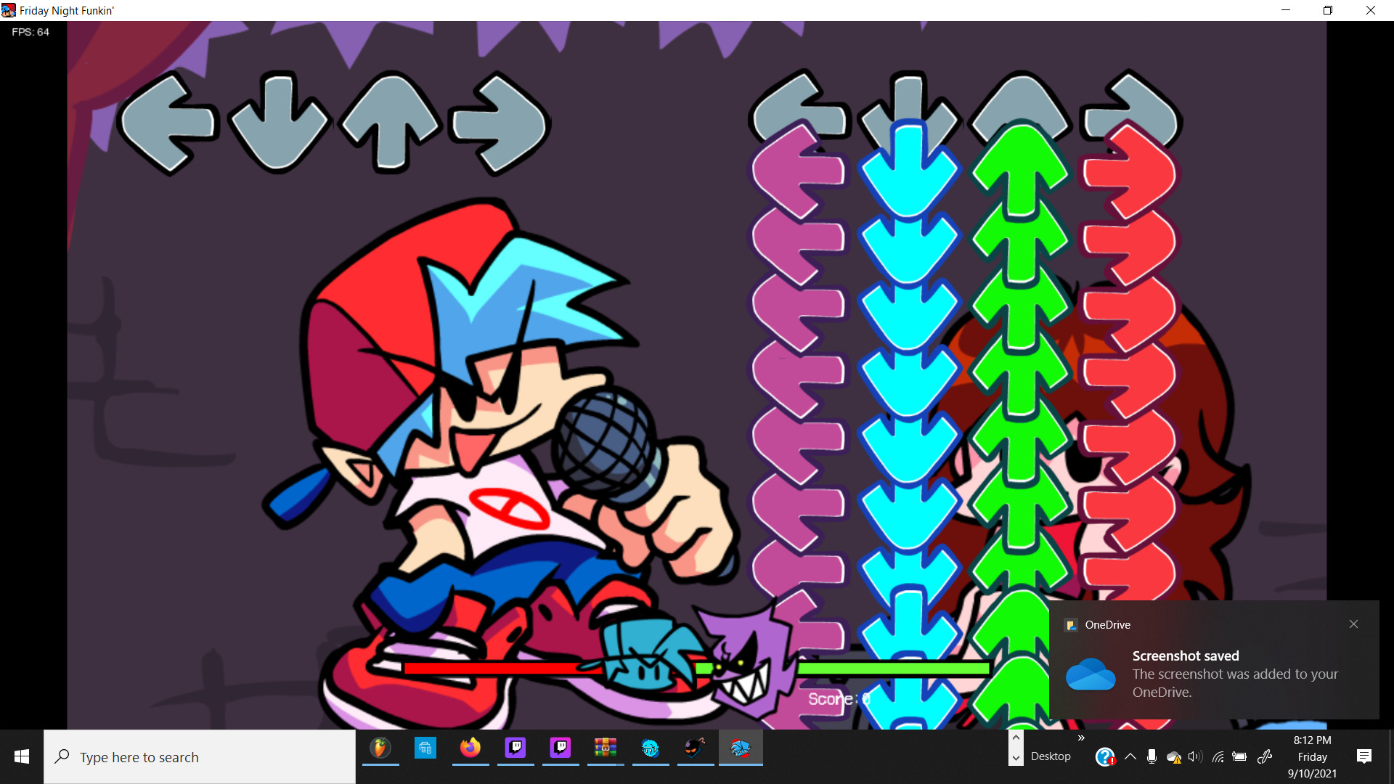The image size is (1394, 784).
Task: Open FL Studio from the taskbar
Action: click(380, 748)
